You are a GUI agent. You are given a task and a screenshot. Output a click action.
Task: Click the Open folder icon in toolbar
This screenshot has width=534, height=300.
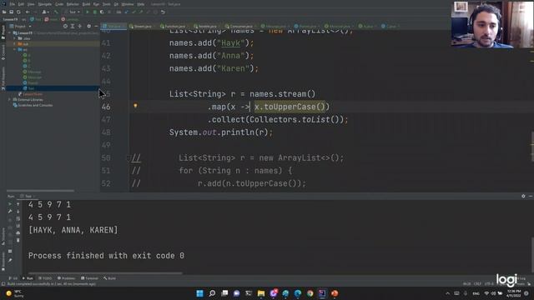click(4, 12)
